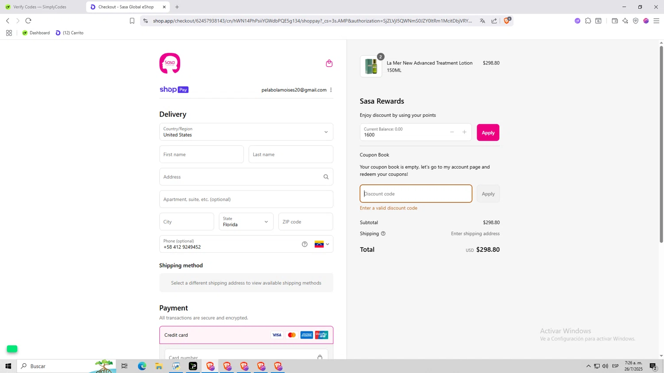Screen dimensions: 664x373
Task: Click the taskbar Buscar search box
Action: point(66,366)
